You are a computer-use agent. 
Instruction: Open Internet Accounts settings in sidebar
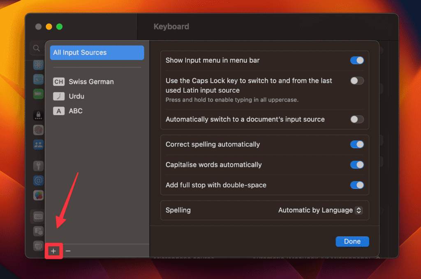click(x=38, y=180)
